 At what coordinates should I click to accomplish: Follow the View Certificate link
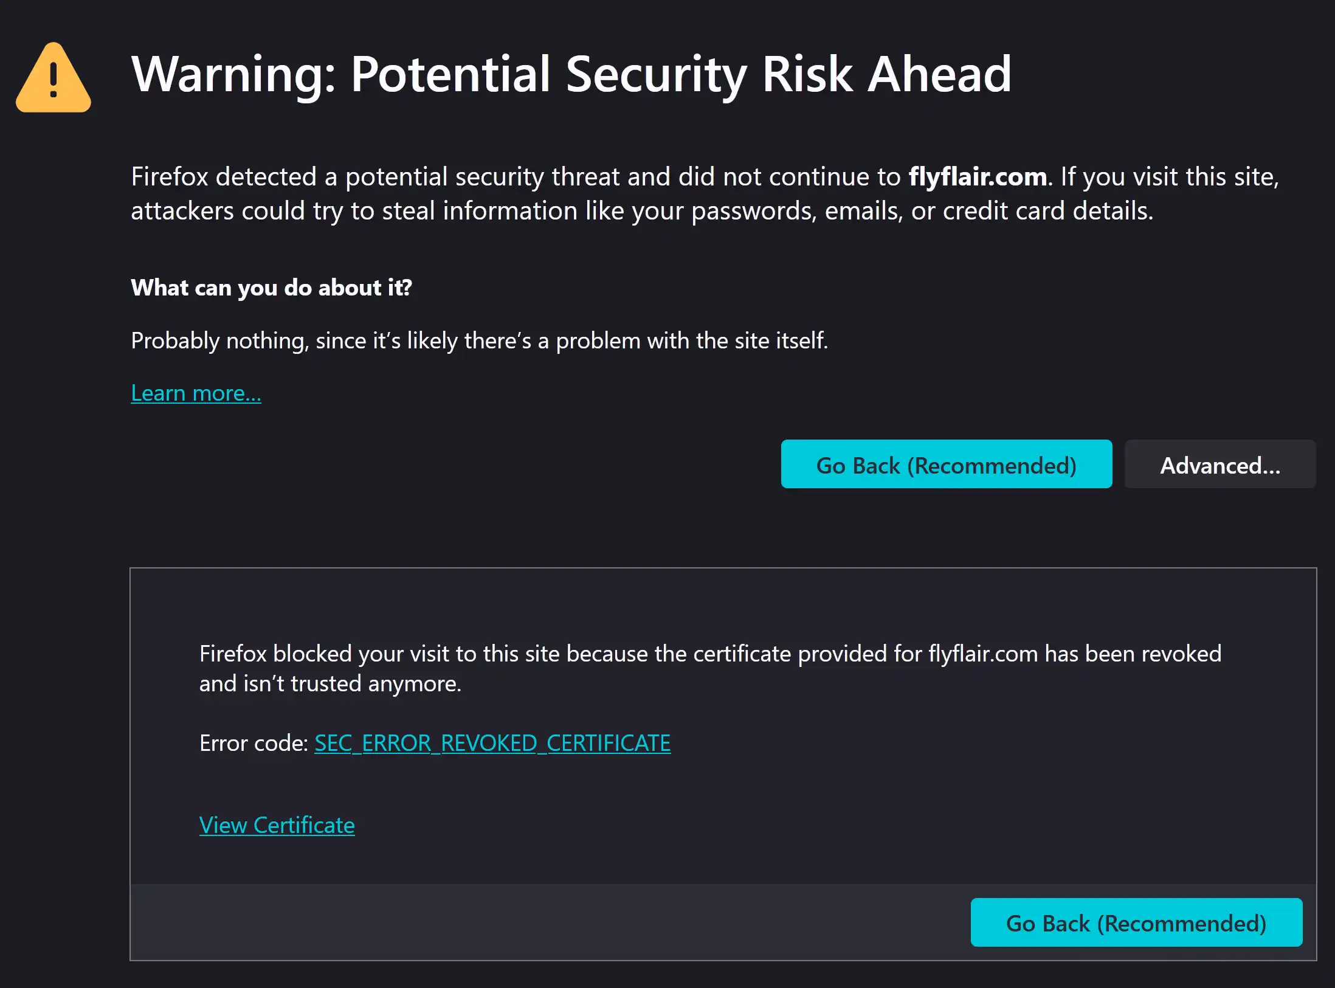pos(277,825)
